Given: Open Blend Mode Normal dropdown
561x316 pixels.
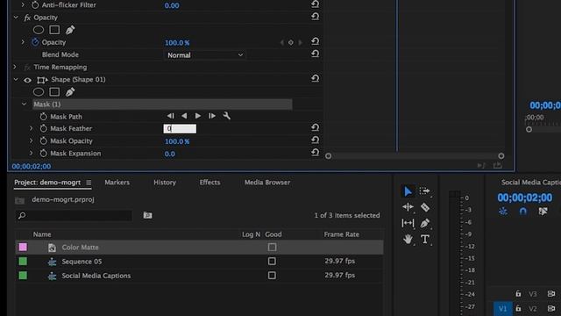Looking at the screenshot, I should [x=204, y=54].
